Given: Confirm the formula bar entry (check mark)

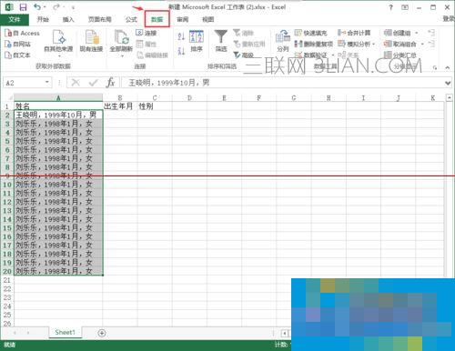Looking at the screenshot, I should [94, 82].
